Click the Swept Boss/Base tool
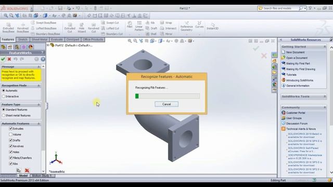 point(44,22)
